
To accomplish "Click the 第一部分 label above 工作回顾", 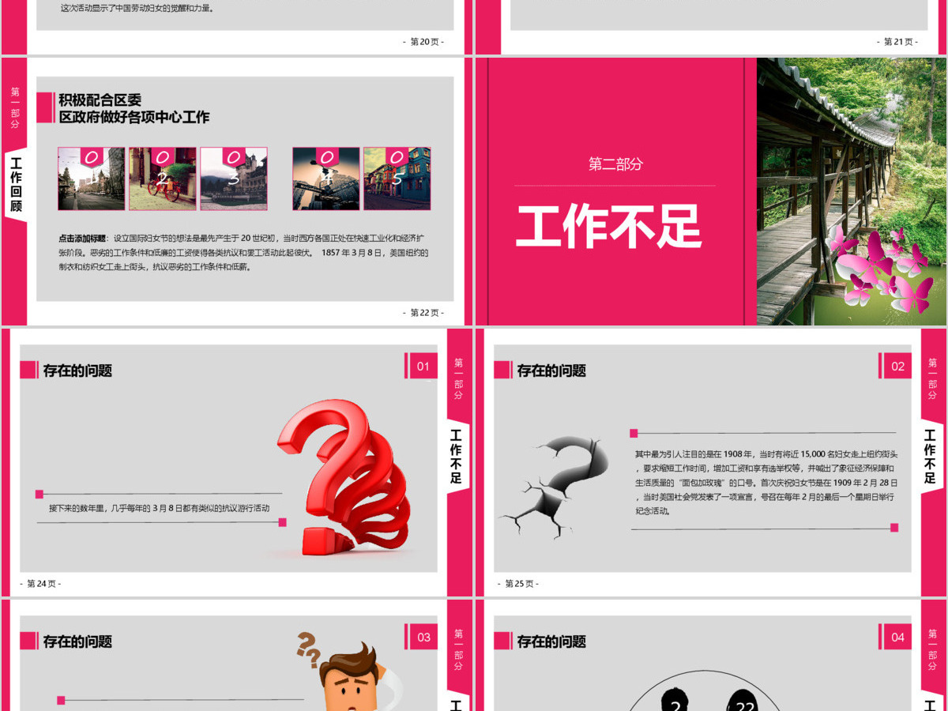I will pos(15,107).
